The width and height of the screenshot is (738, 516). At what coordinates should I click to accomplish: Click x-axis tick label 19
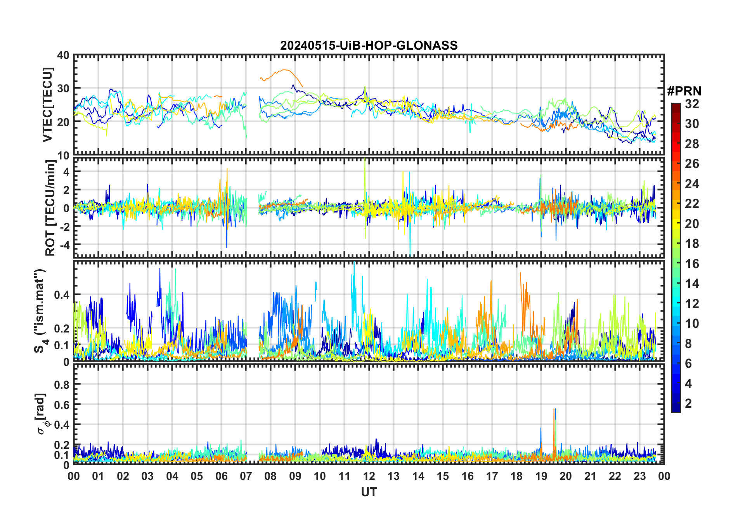click(541, 476)
